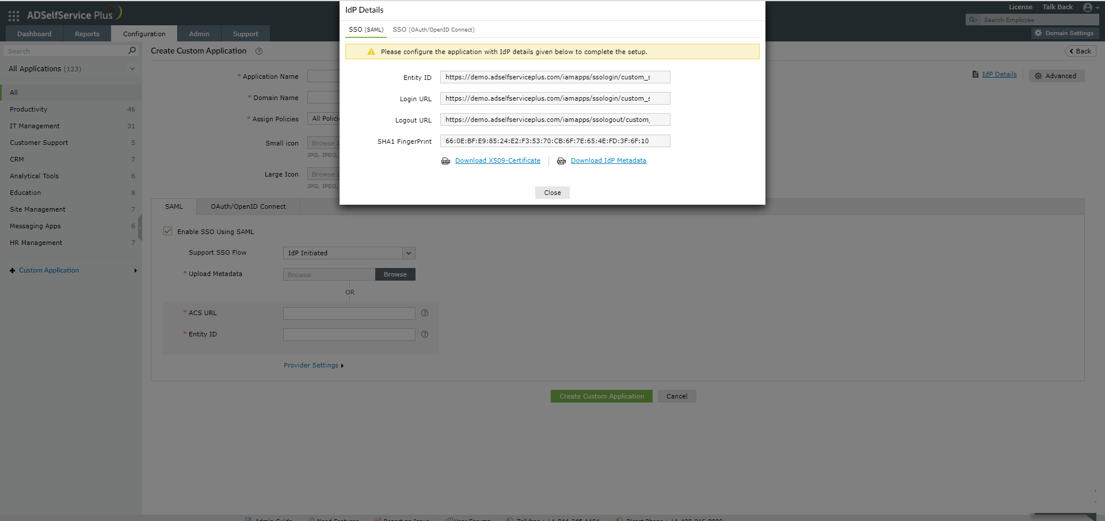Viewport: 1105px width, 521px height.
Task: Show help for the Entity ID field below ACS URL
Action: click(x=425, y=334)
